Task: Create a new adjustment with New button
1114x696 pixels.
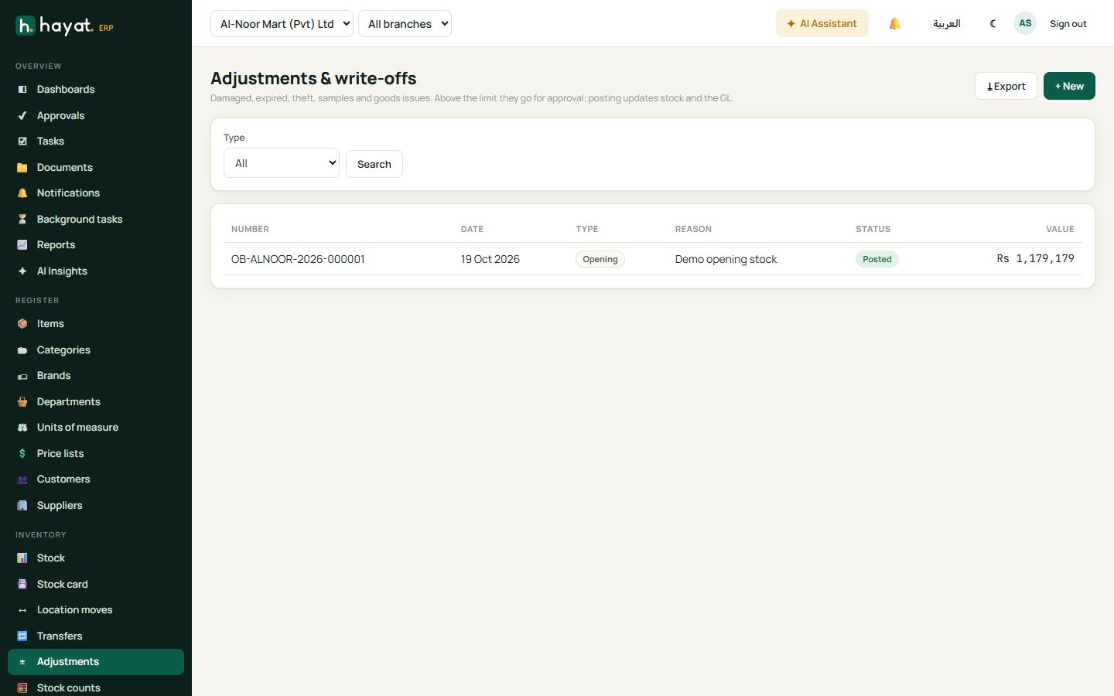Action: [1069, 86]
